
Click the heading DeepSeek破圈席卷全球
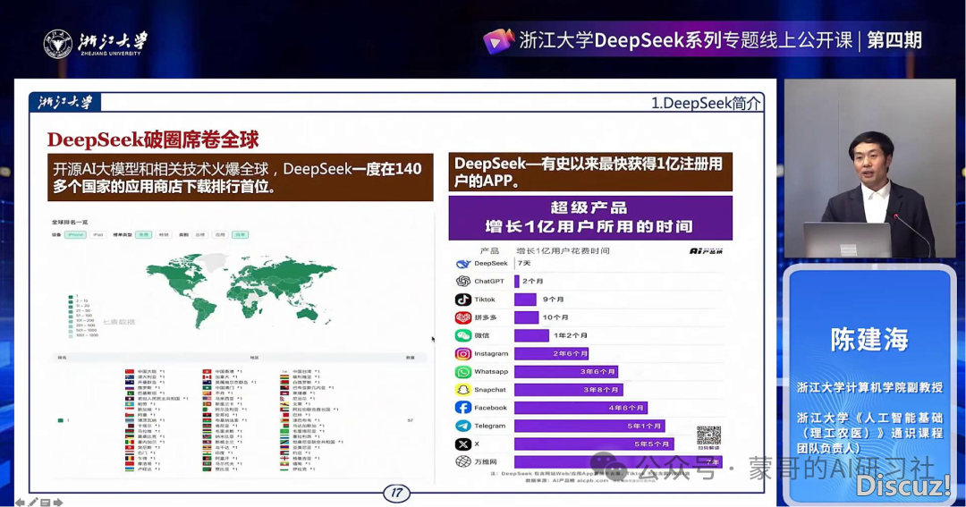pos(154,139)
